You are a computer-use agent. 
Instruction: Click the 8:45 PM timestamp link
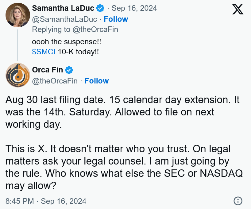(46, 201)
